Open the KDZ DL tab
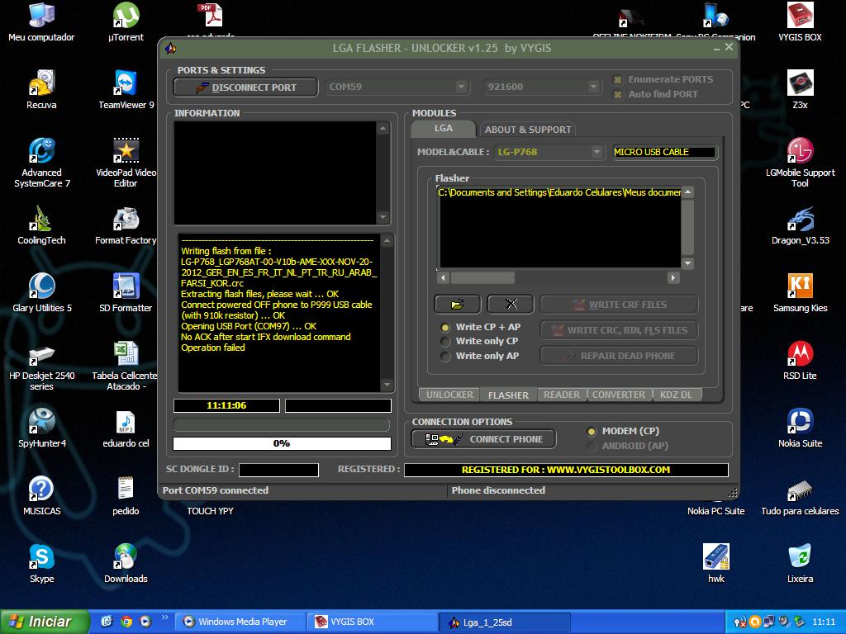Image resolution: width=846 pixels, height=634 pixels. (676, 395)
